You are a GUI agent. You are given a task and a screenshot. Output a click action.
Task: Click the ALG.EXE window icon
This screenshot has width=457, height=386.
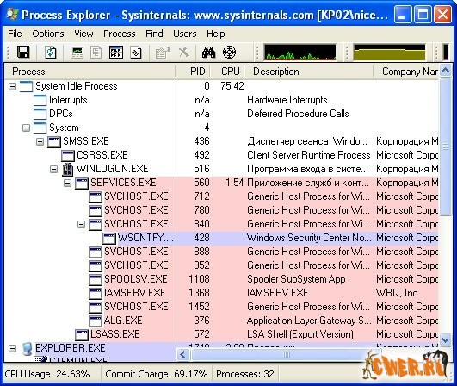(x=96, y=321)
